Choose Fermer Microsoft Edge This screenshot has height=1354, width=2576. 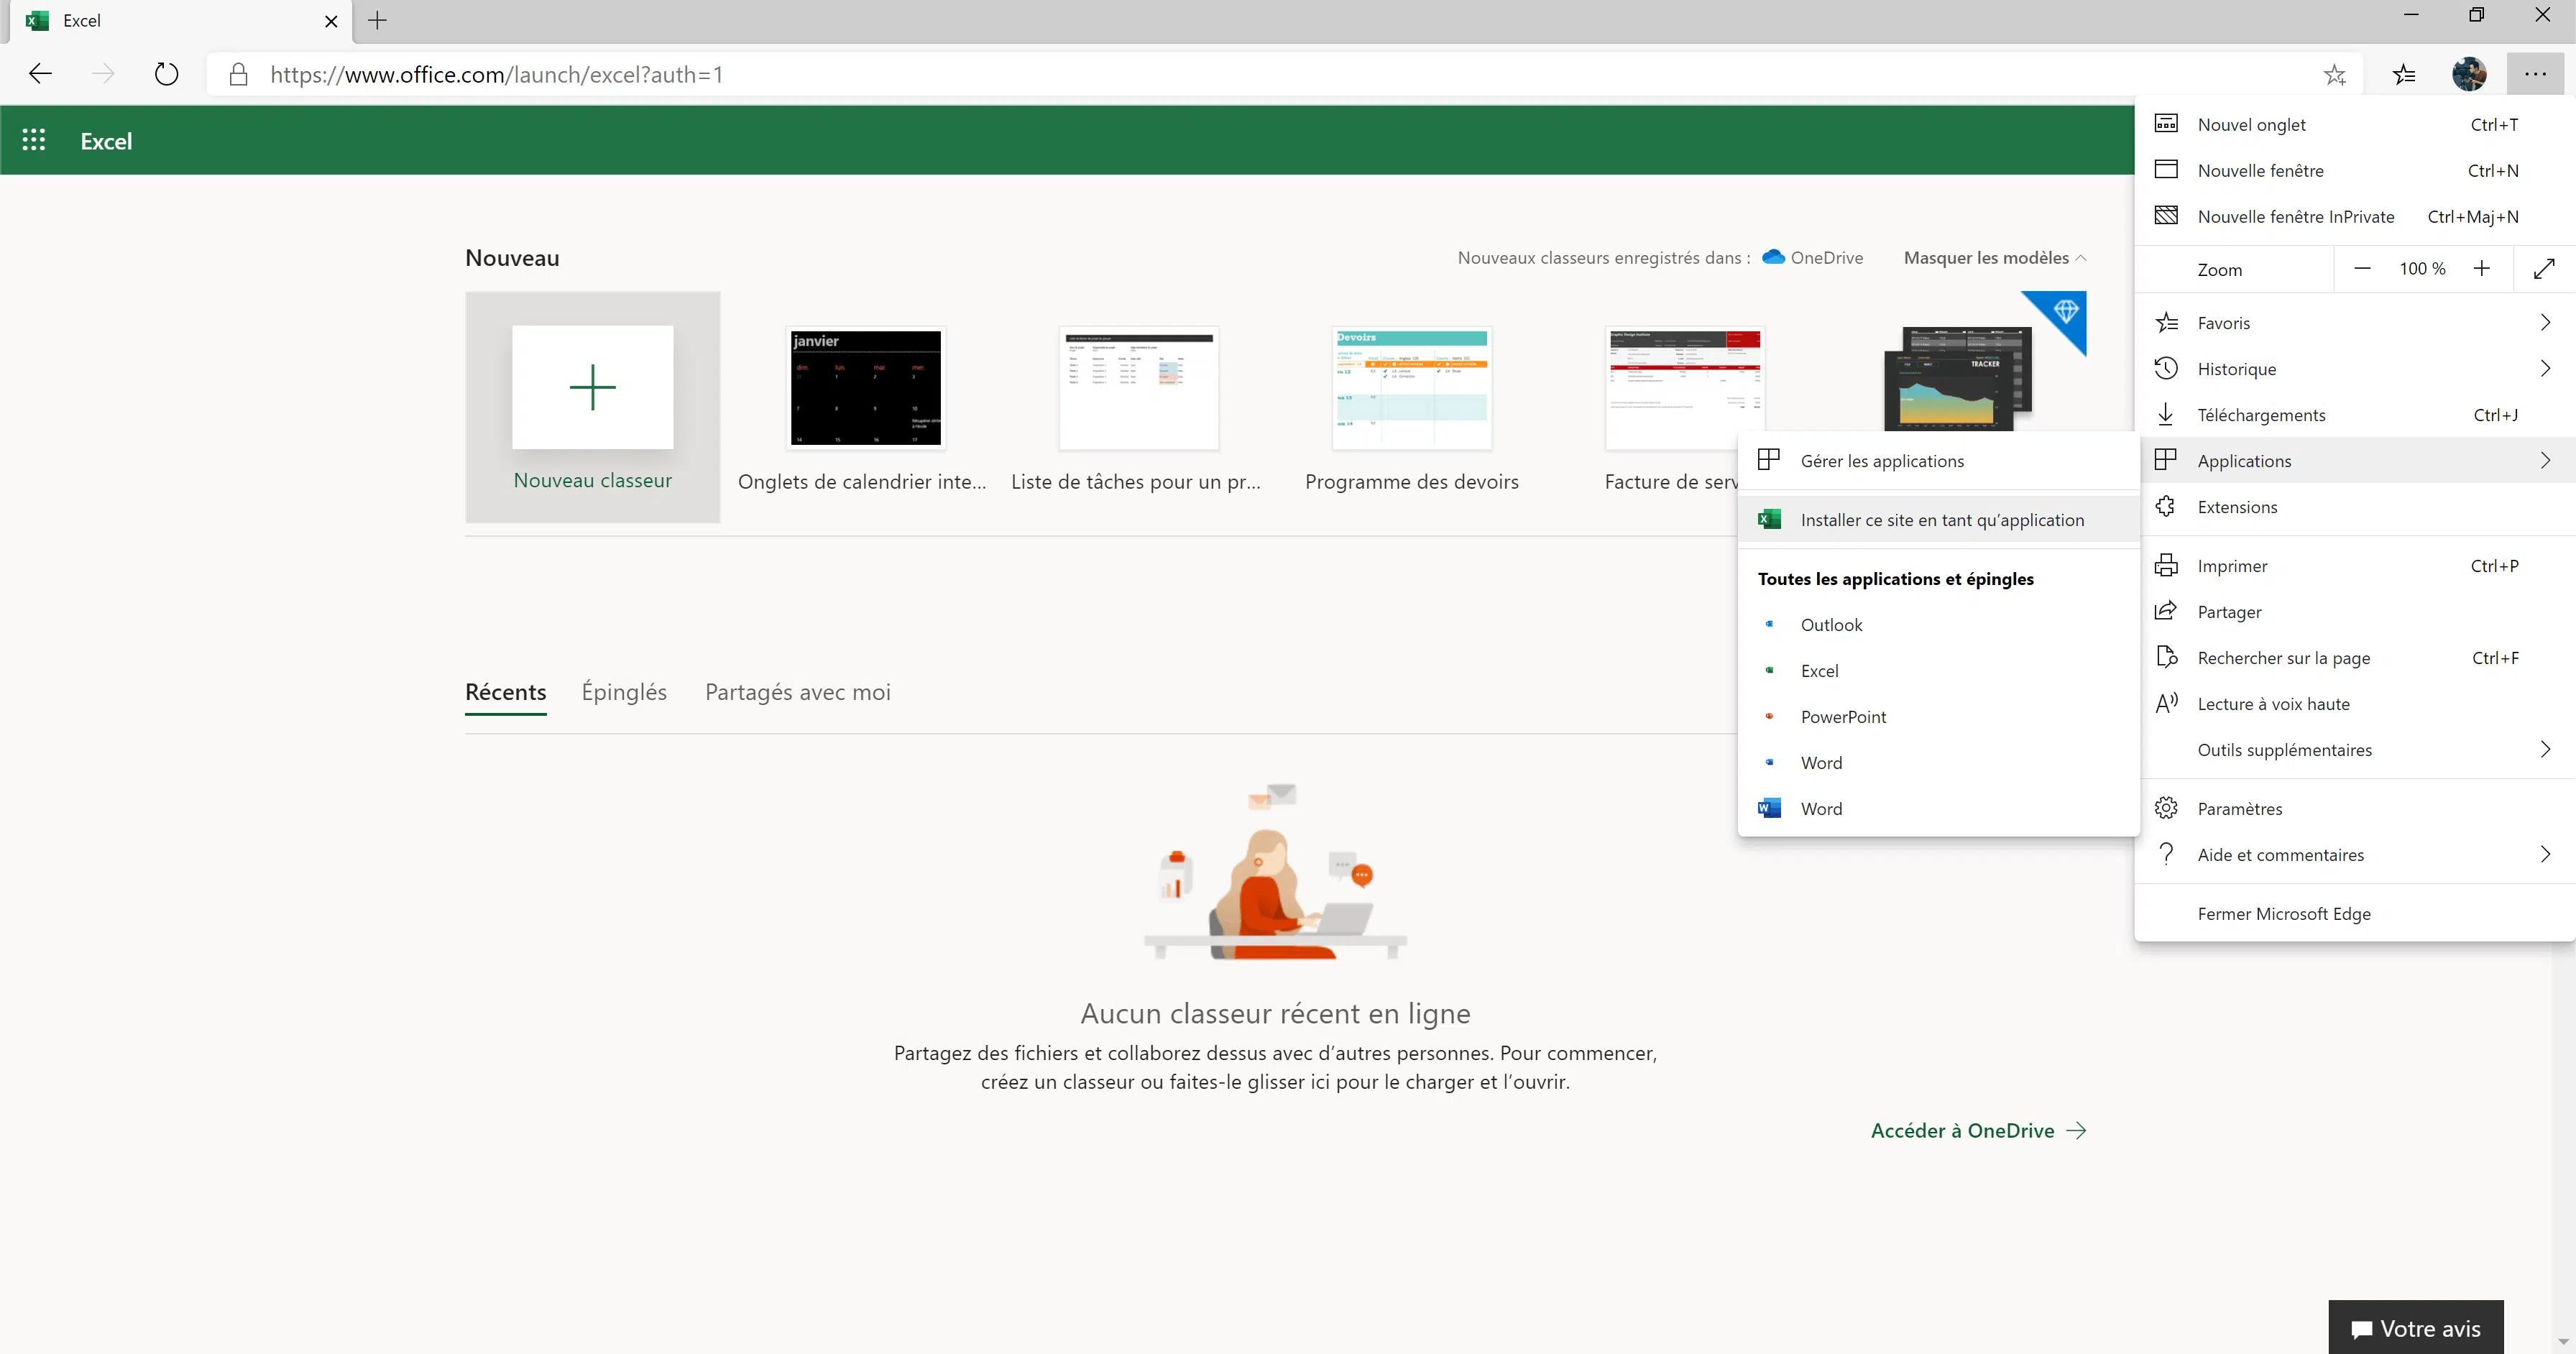(2355, 913)
